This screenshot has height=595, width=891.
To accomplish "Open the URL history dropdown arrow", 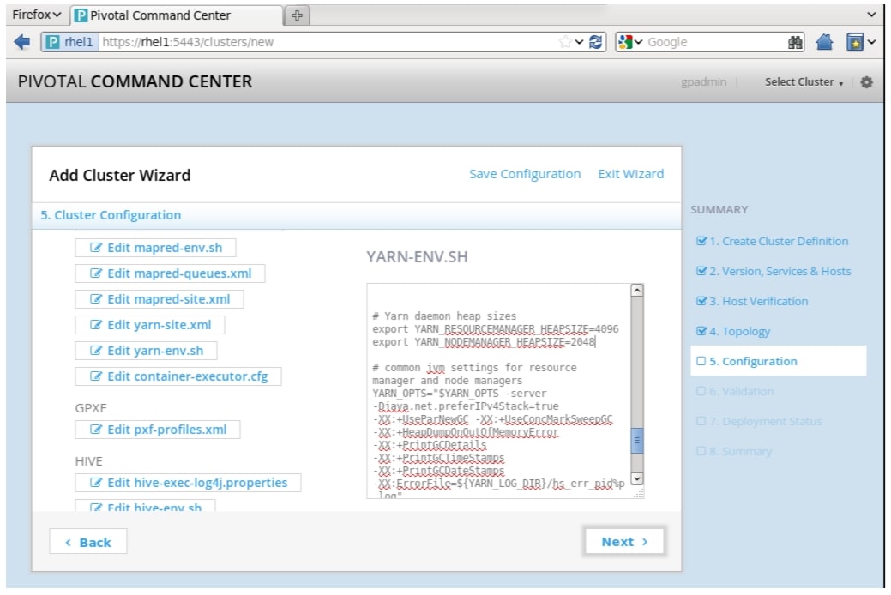I will click(579, 42).
